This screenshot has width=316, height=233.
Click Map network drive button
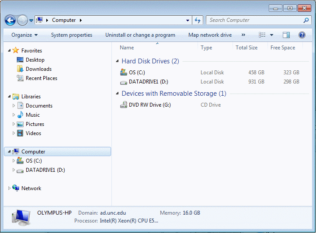tap(210, 35)
